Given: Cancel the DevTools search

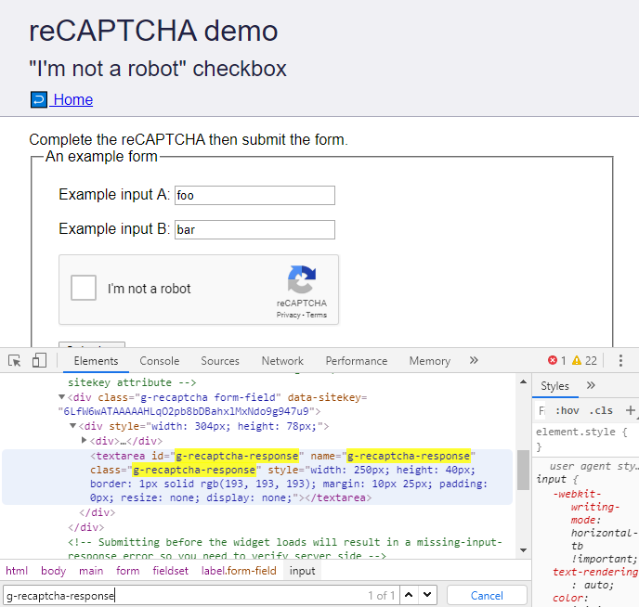Looking at the screenshot, I should tap(487, 595).
